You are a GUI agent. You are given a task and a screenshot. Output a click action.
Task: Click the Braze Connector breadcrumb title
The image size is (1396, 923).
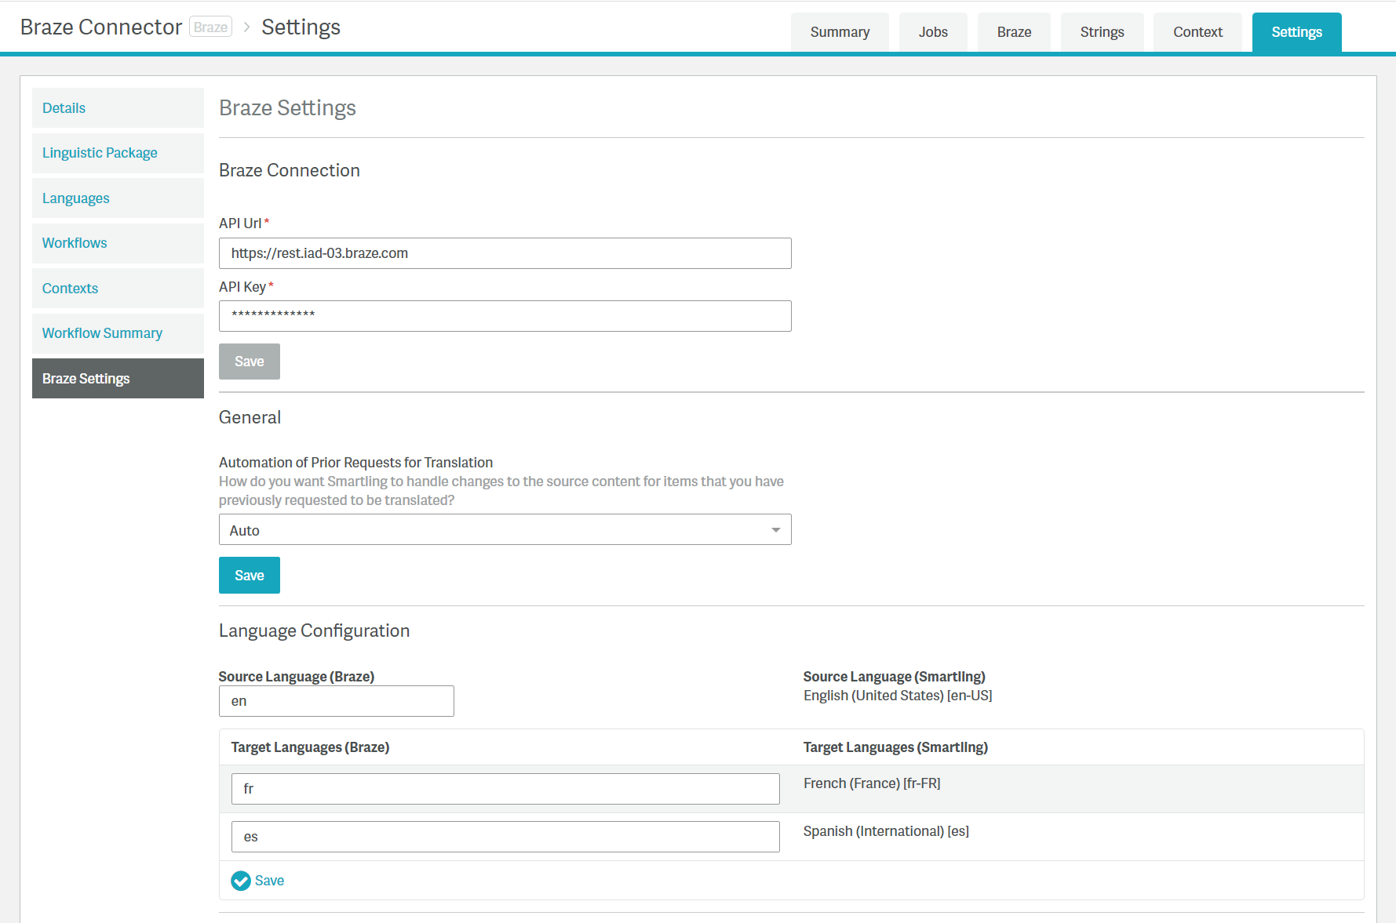point(101,27)
